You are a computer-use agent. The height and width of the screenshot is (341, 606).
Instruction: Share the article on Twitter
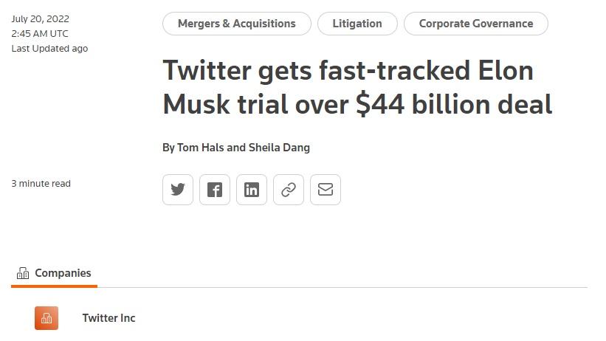tap(178, 190)
